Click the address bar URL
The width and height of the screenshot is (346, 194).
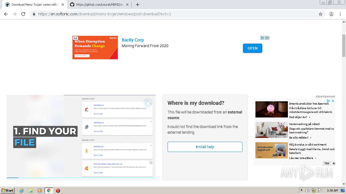[x=105, y=14]
